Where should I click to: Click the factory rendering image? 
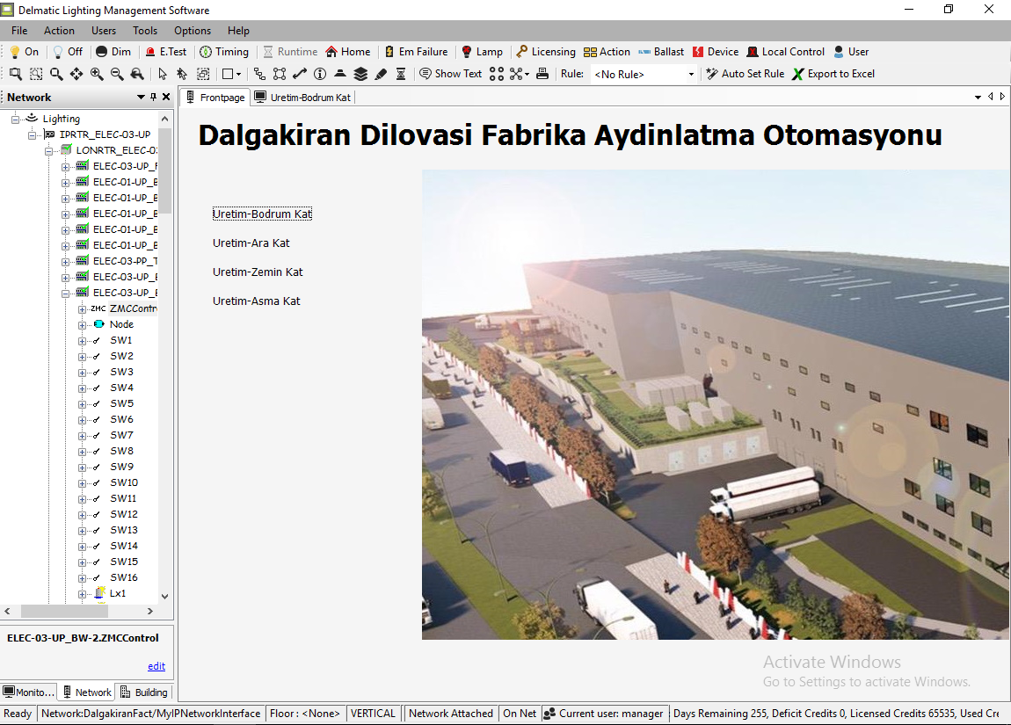tap(716, 405)
